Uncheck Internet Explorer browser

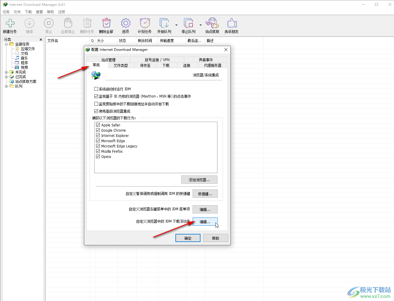coord(98,135)
